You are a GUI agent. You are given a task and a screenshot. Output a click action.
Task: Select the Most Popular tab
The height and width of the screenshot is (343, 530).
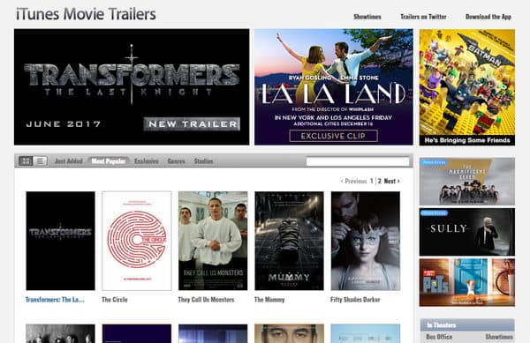[x=108, y=161]
